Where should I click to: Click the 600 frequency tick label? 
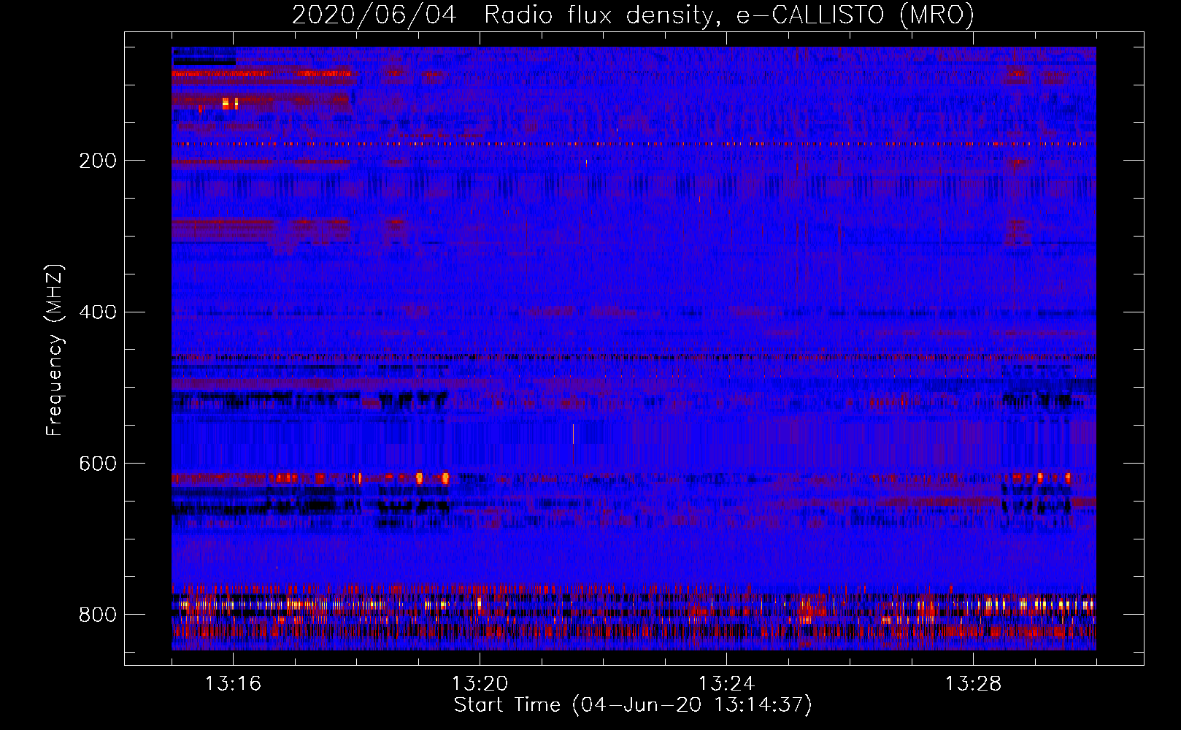[98, 464]
